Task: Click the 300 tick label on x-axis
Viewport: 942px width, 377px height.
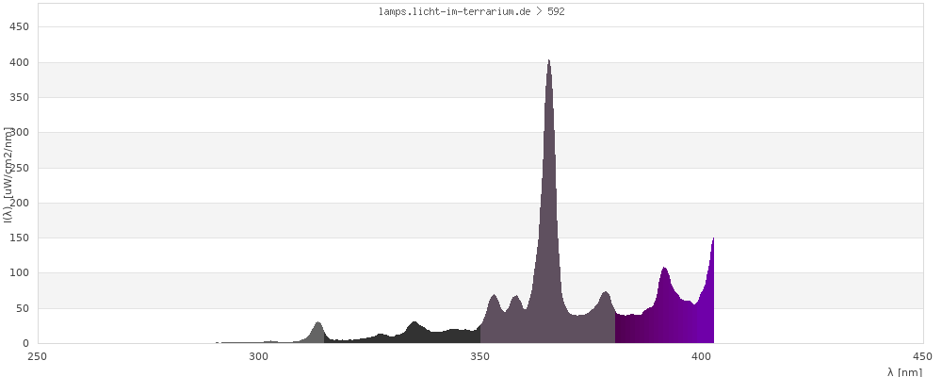Action: (x=259, y=356)
